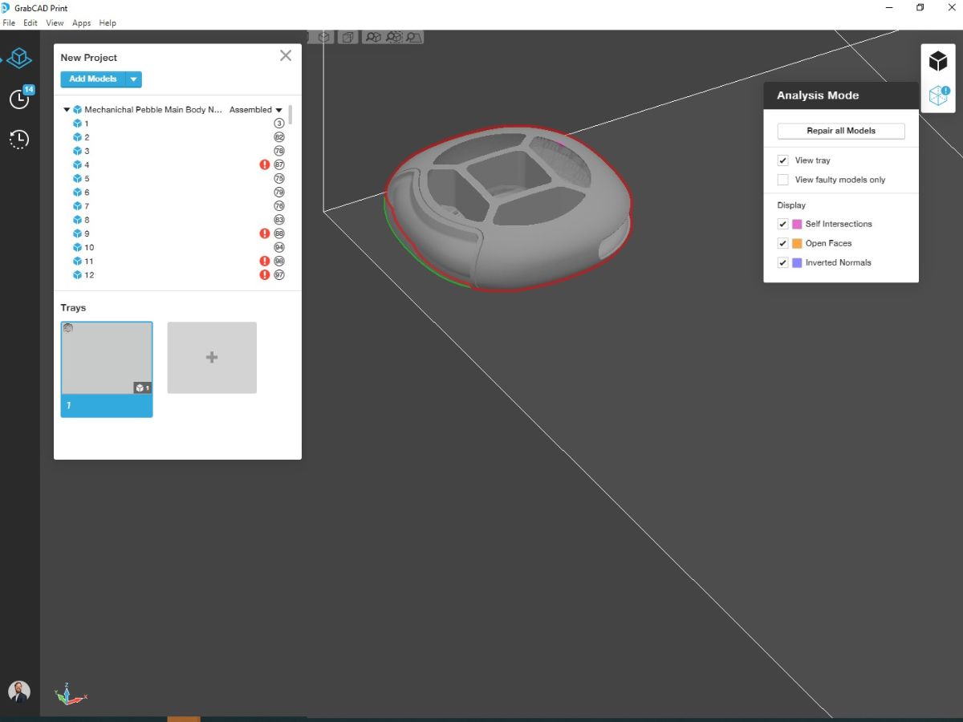Toggle the Open Faces display checkbox
Screen dimensions: 963x722
click(x=783, y=243)
